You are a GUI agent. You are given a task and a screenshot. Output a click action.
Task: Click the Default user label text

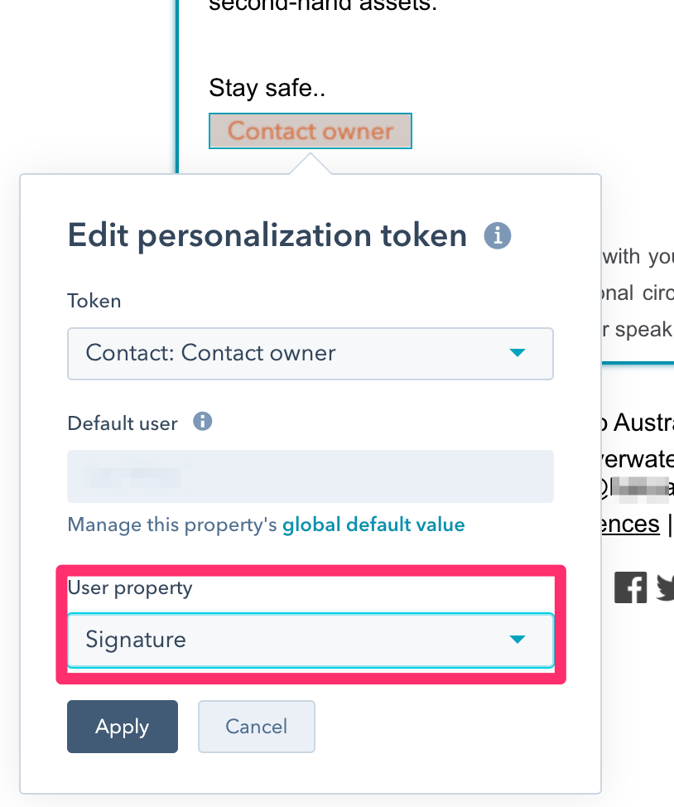pos(123,423)
